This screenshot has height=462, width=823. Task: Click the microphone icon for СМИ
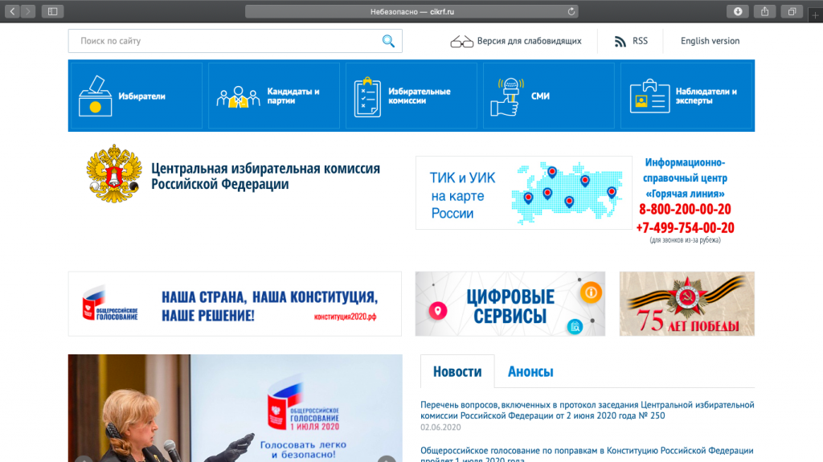point(507,96)
